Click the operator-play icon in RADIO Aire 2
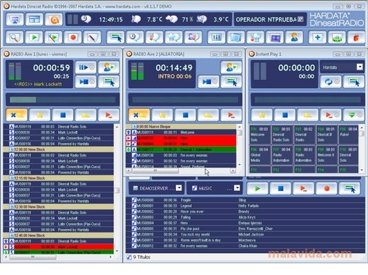The image size is (368, 275). tap(231, 68)
